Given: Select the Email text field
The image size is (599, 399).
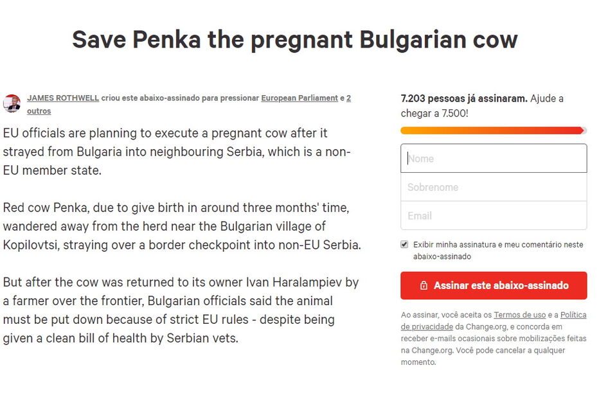Looking at the screenshot, I should [494, 216].
